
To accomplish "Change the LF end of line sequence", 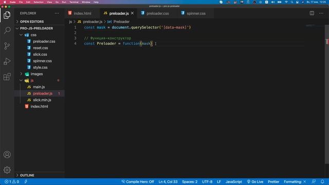I will coord(219,181).
